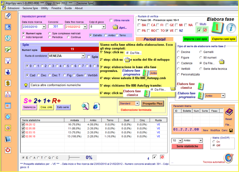Click the pencil icon in the left sidebar
Image resolution: width=239 pixels, height=172 pixels.
[8, 16]
